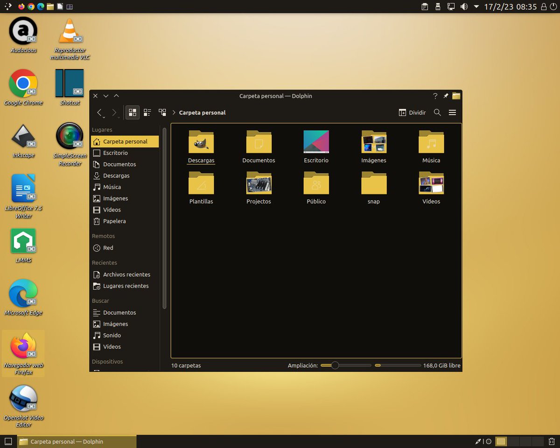Open Archivos recientes in sidebar
The height and width of the screenshot is (448, 560).
pos(125,274)
